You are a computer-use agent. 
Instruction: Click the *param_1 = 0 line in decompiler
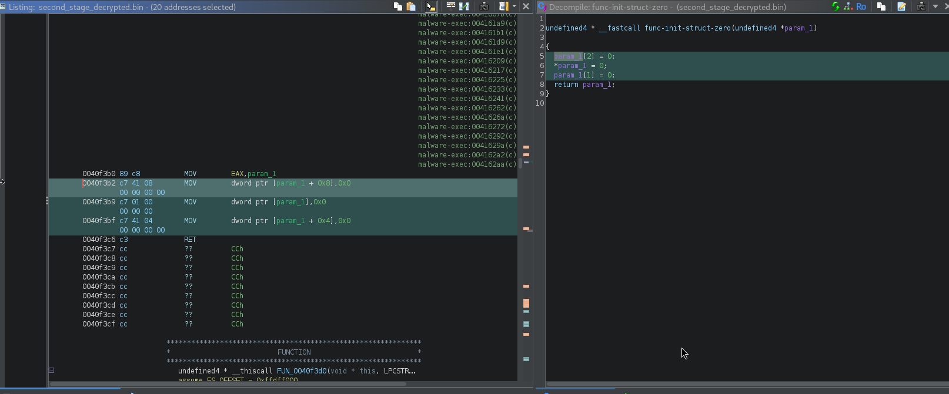pyautogui.click(x=580, y=66)
